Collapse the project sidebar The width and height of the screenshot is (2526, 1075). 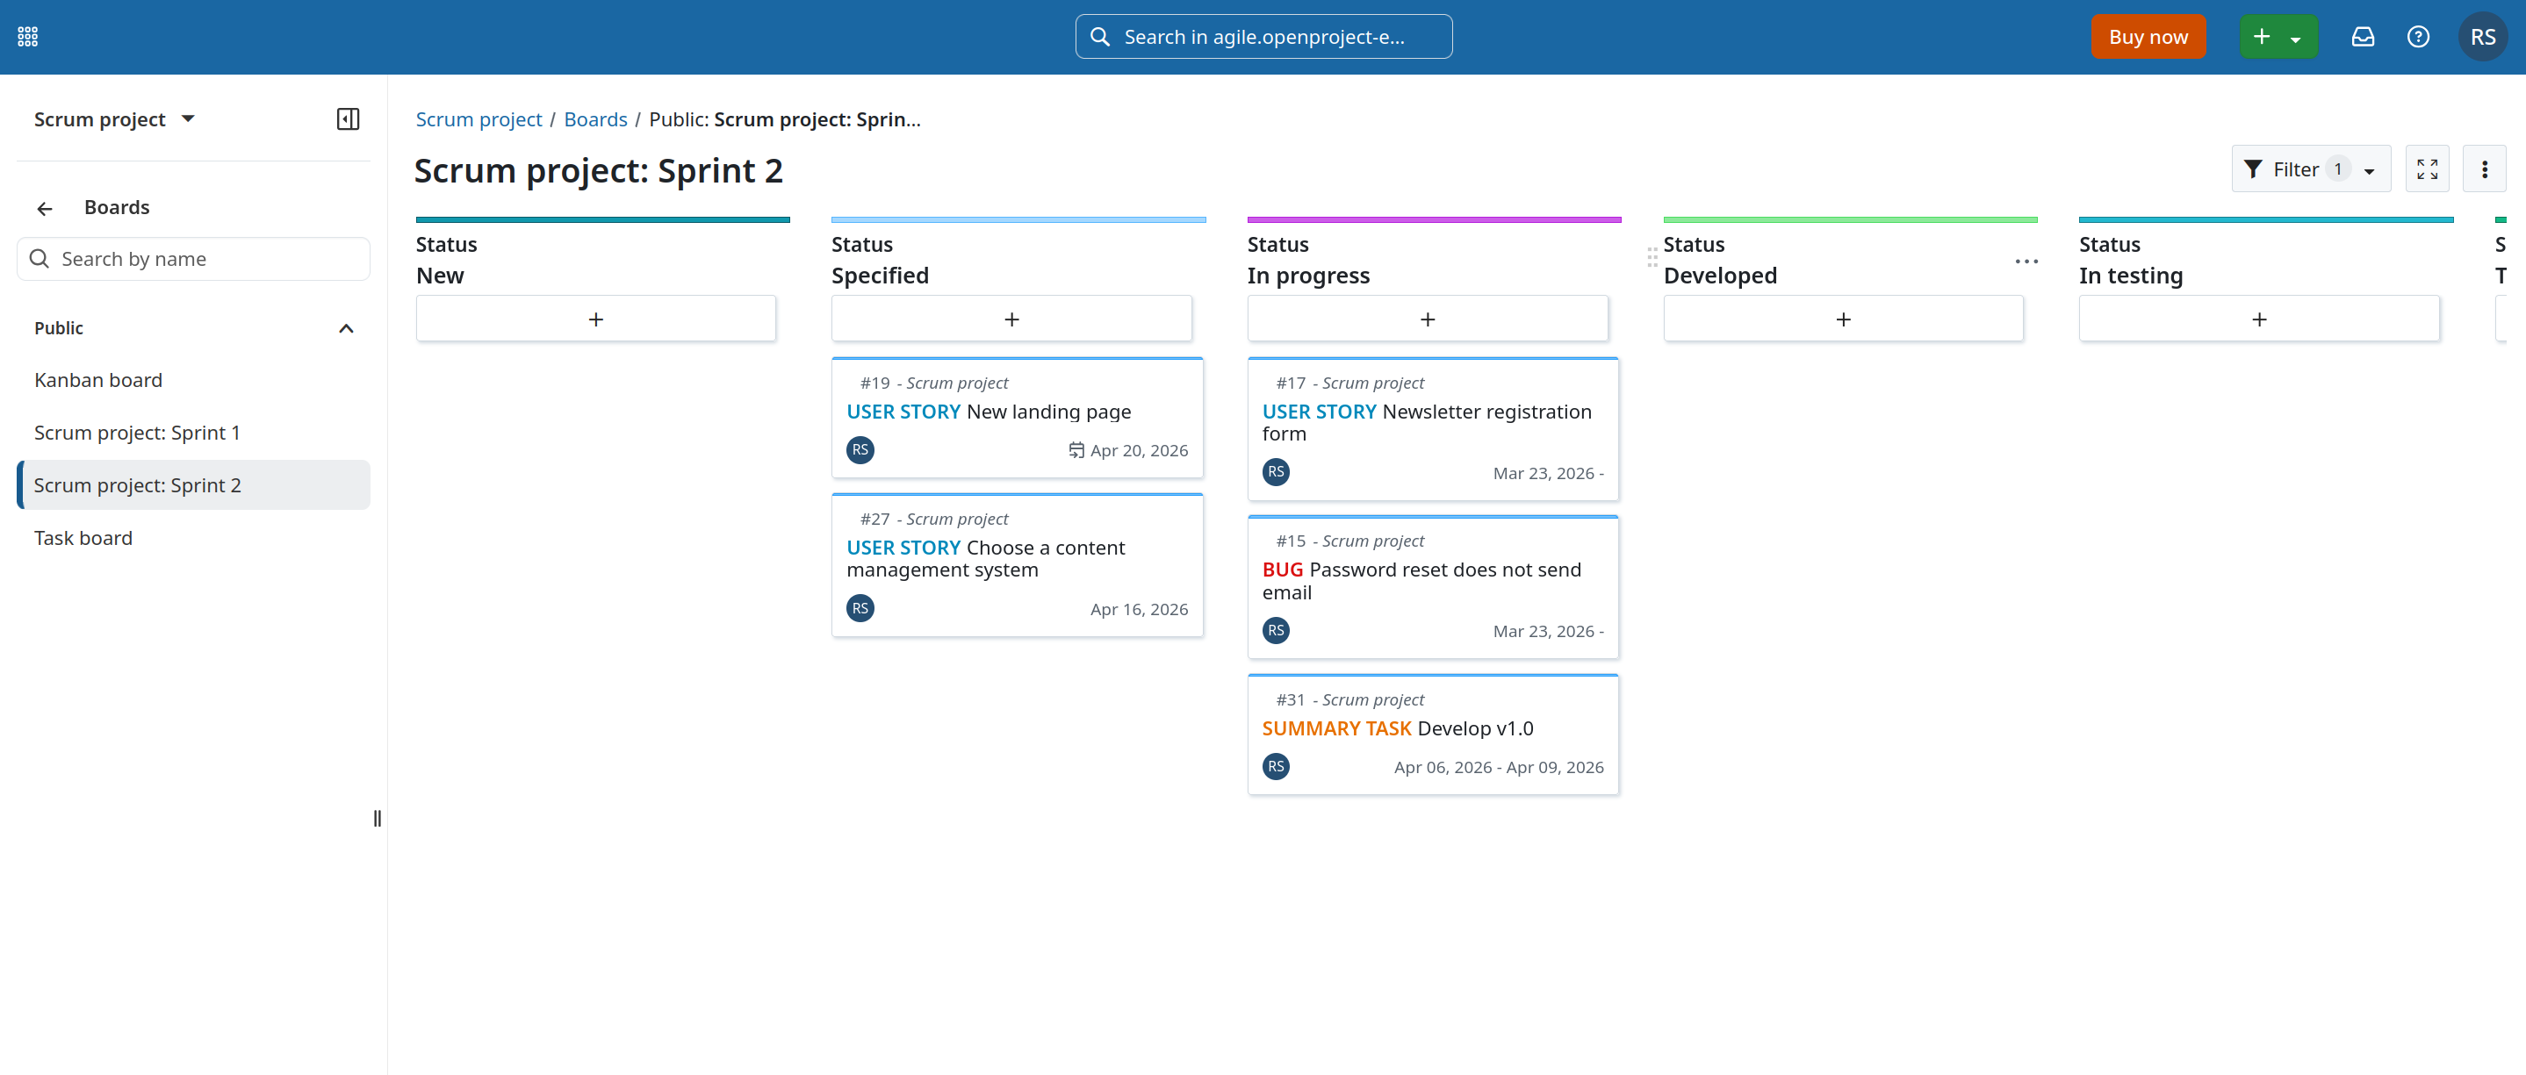[347, 118]
